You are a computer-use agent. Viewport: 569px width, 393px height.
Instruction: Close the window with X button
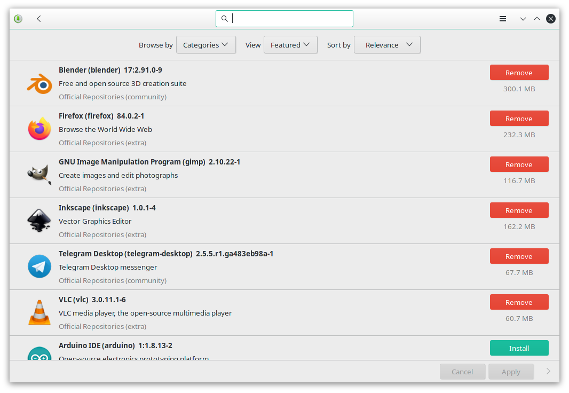pos(551,19)
